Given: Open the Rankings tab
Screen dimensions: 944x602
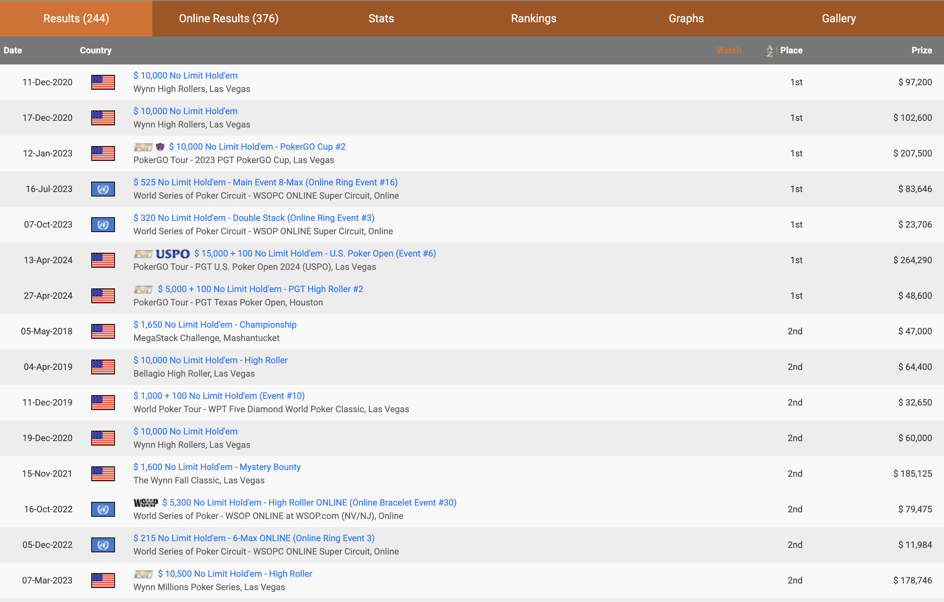Looking at the screenshot, I should pos(534,19).
